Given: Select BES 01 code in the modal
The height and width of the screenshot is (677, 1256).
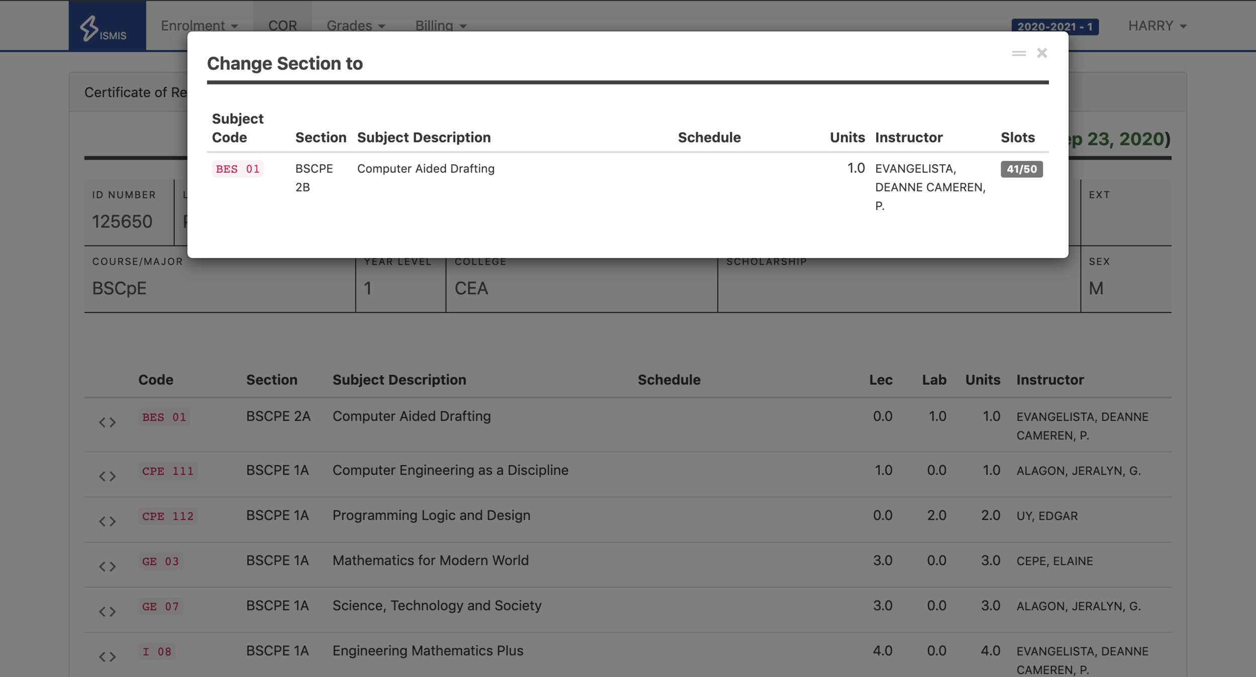Looking at the screenshot, I should 238,169.
